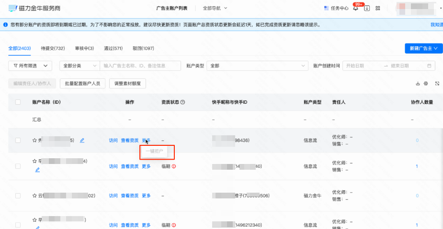
Task: Click the 快手昵称与快手ID column header
Action: click(230, 102)
